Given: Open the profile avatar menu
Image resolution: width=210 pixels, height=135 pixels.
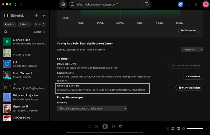Looking at the screenshot, I should (206, 4).
